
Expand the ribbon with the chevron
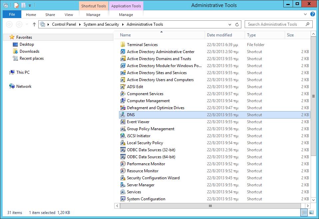point(305,14)
